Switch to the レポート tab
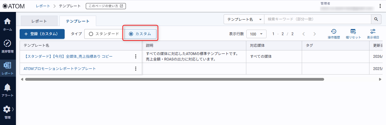 (39, 21)
